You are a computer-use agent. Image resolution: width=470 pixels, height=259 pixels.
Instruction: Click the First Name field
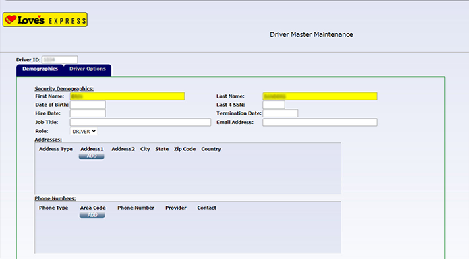pos(127,96)
